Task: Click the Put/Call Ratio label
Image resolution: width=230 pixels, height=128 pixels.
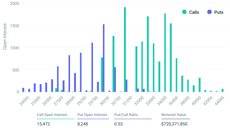Action: (x=126, y=115)
